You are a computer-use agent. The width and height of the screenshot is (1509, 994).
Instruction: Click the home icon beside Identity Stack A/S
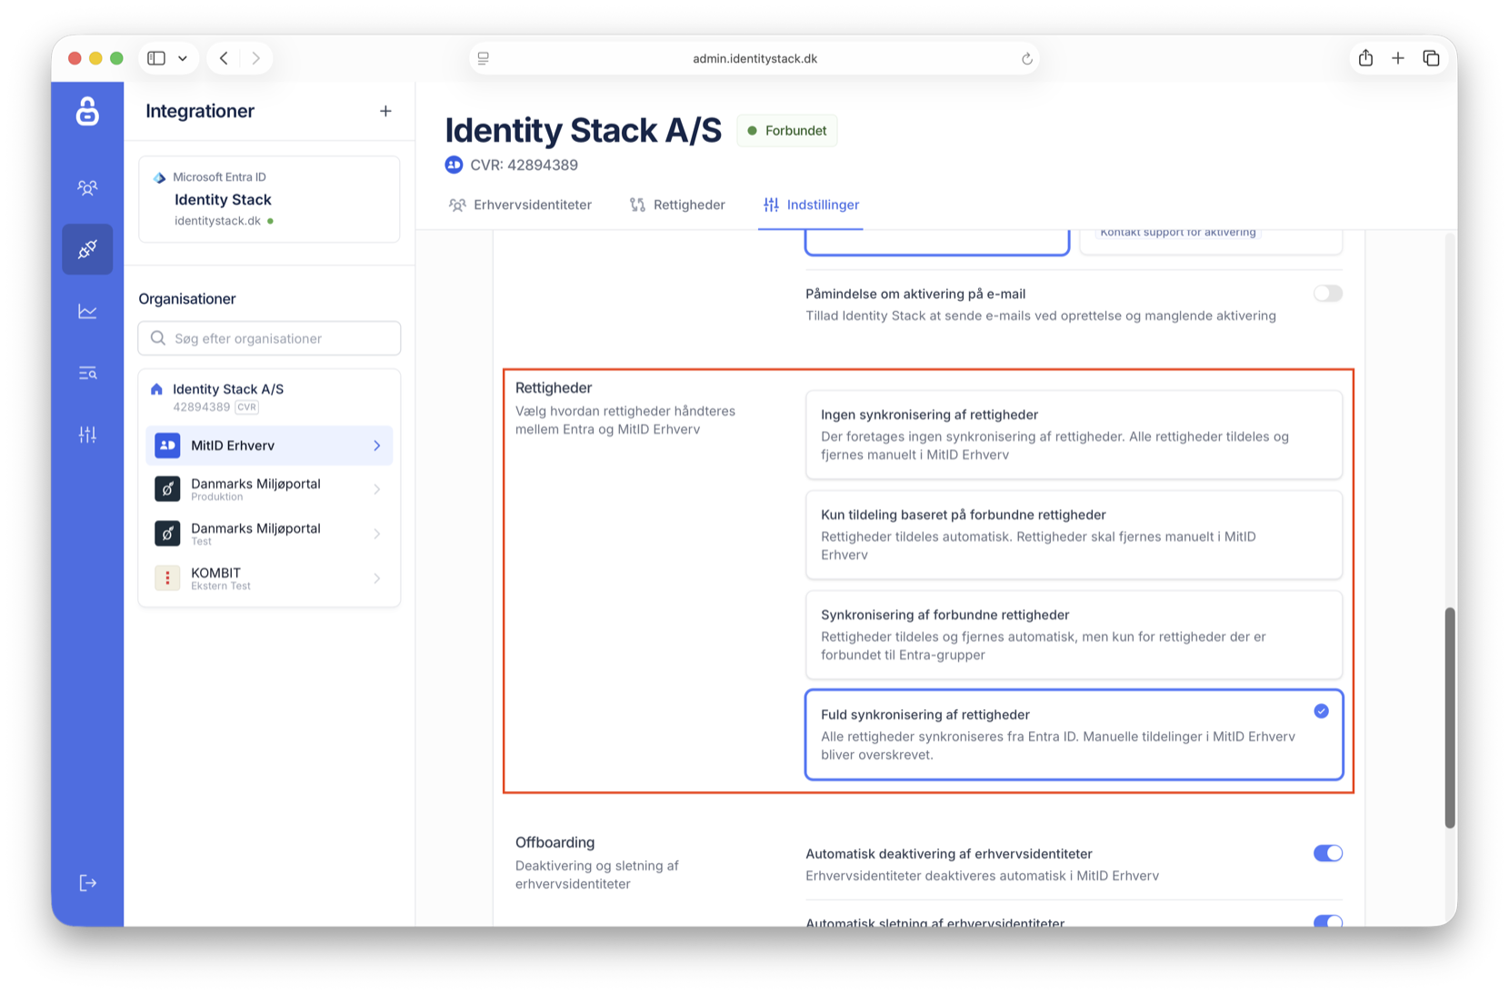click(156, 389)
